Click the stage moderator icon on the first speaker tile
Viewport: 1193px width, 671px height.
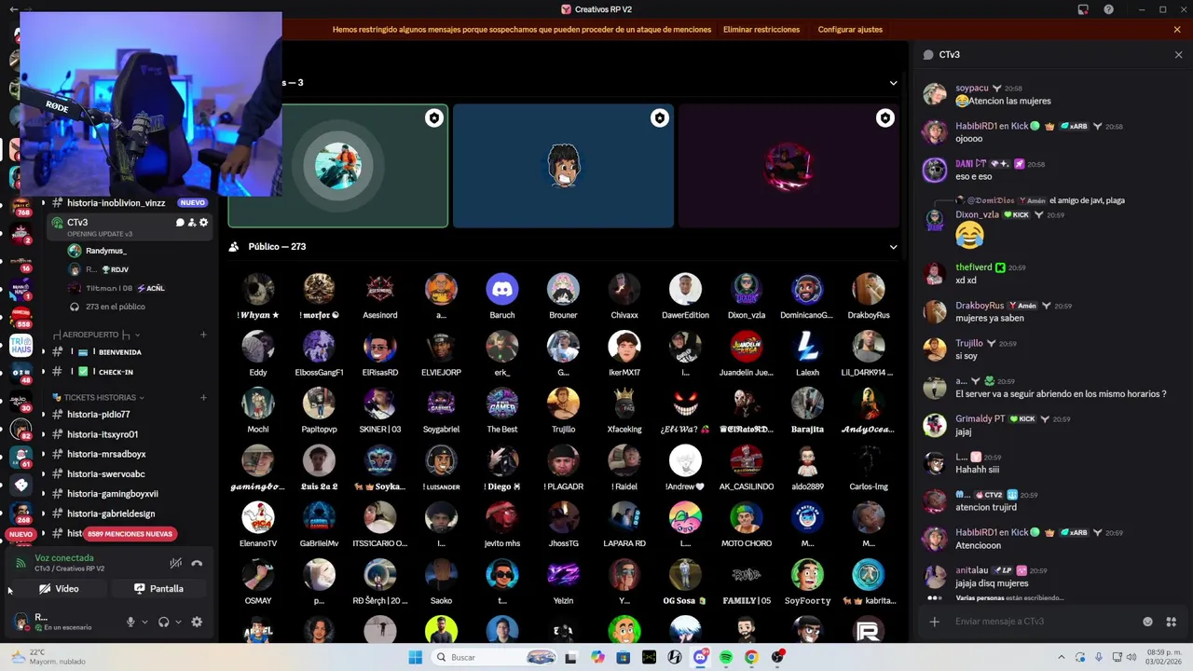click(433, 118)
